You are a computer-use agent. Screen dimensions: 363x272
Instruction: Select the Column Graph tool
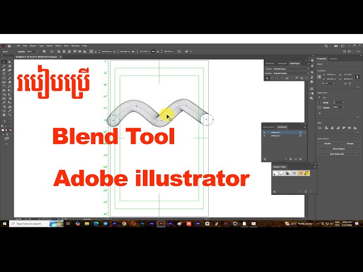pos(10,107)
